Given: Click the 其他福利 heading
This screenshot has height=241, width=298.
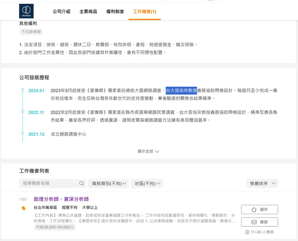Looking at the screenshot, I should 28,24.
